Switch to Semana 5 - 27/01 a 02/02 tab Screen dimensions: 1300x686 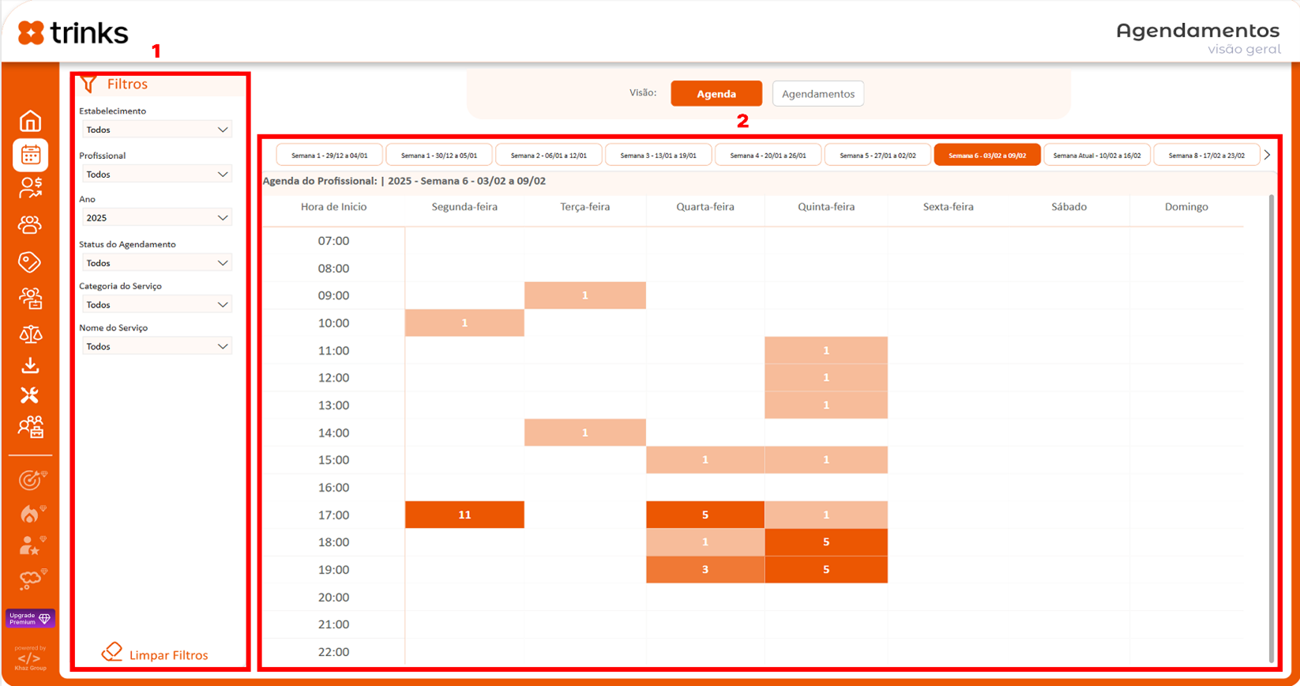click(x=877, y=156)
